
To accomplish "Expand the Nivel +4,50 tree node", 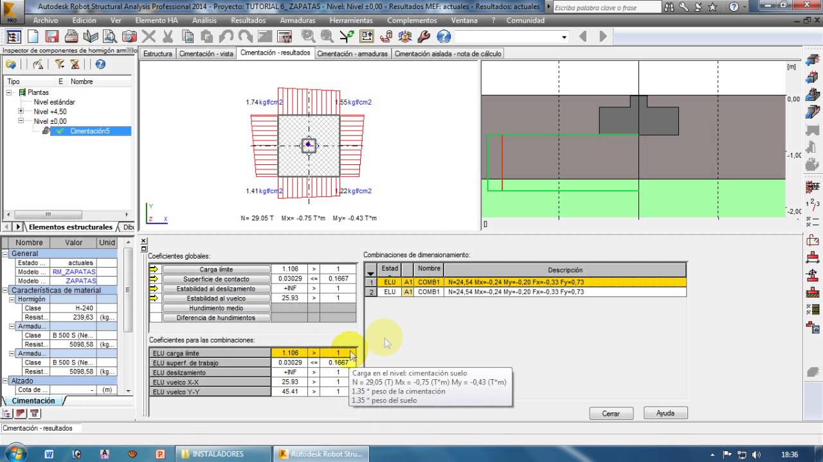I will tap(21, 112).
